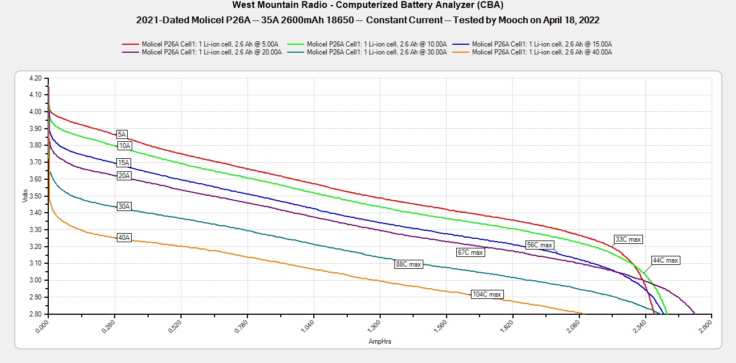Click the 4.20 value on the voltage axis
Screen dimensions: 736x363
click(x=35, y=78)
